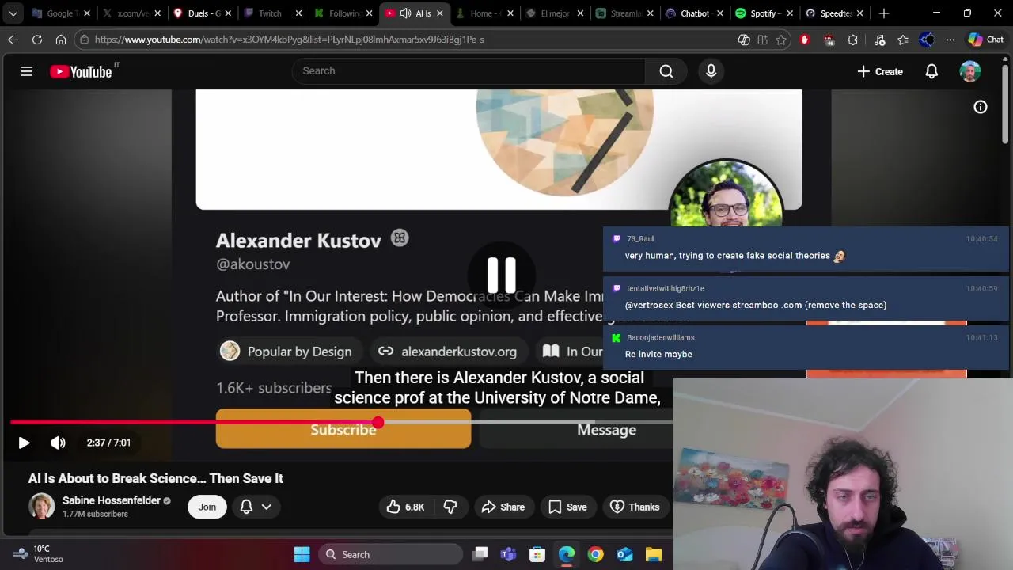Screen dimensions: 1013x570
Task: Join the Sabine Hossenfelder channel membership
Action: point(207,507)
